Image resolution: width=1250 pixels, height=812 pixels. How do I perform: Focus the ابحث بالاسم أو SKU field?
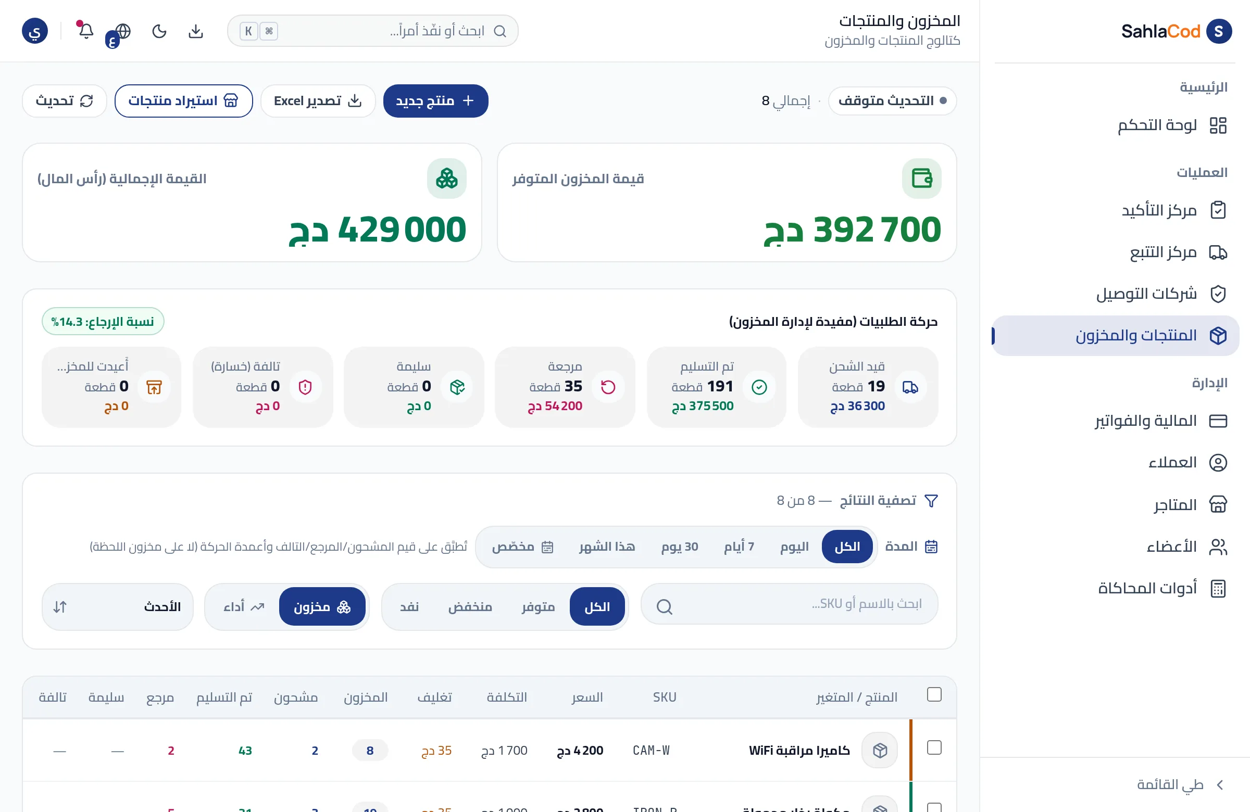(789, 604)
